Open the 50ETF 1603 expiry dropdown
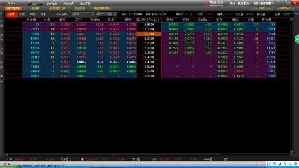 coord(106,14)
